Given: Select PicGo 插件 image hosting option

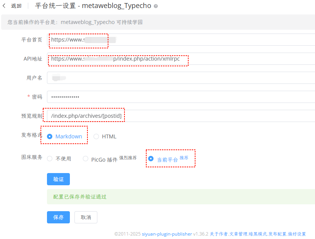Looking at the screenshot, I should point(86,159).
